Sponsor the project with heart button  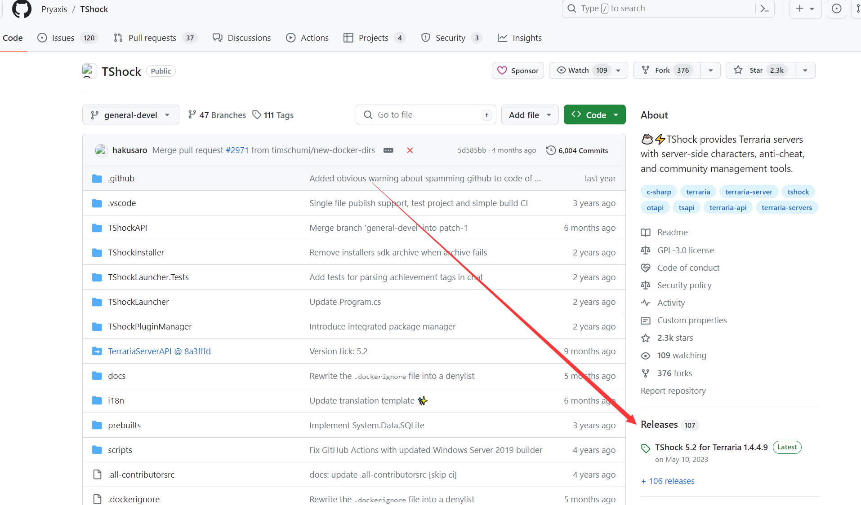click(x=518, y=70)
